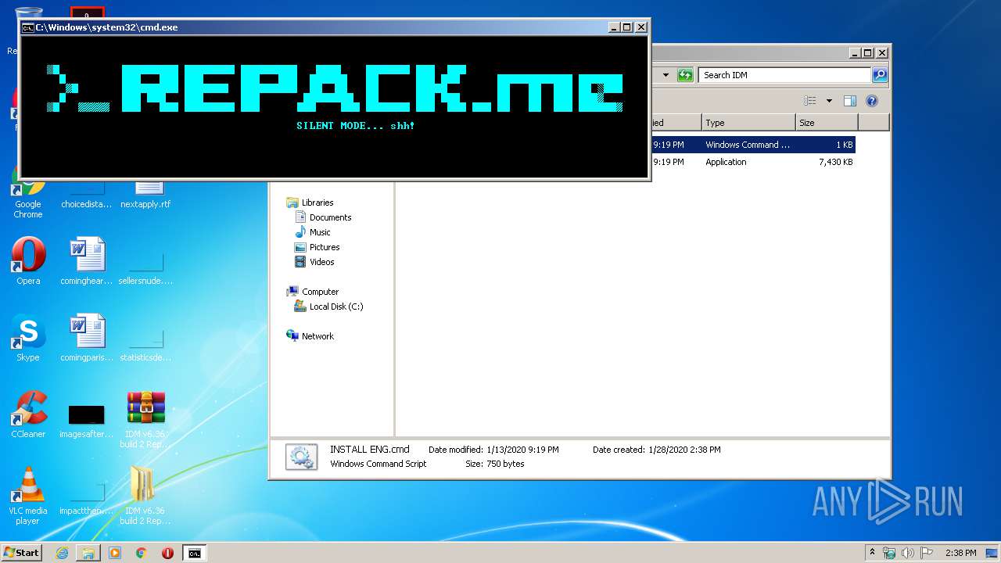Select the Application row of 7,430 KB
Viewport: 1001px width, 563px height.
[753, 162]
